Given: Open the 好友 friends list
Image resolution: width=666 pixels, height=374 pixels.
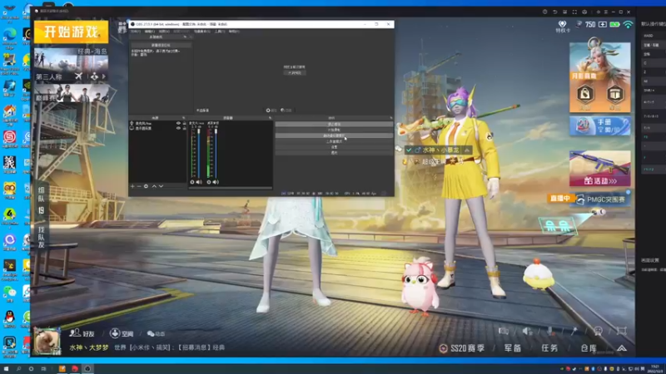Looking at the screenshot, I should (x=82, y=333).
